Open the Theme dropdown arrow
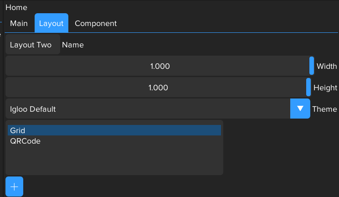Screen dimensions: 339x197 pyautogui.click(x=300, y=109)
